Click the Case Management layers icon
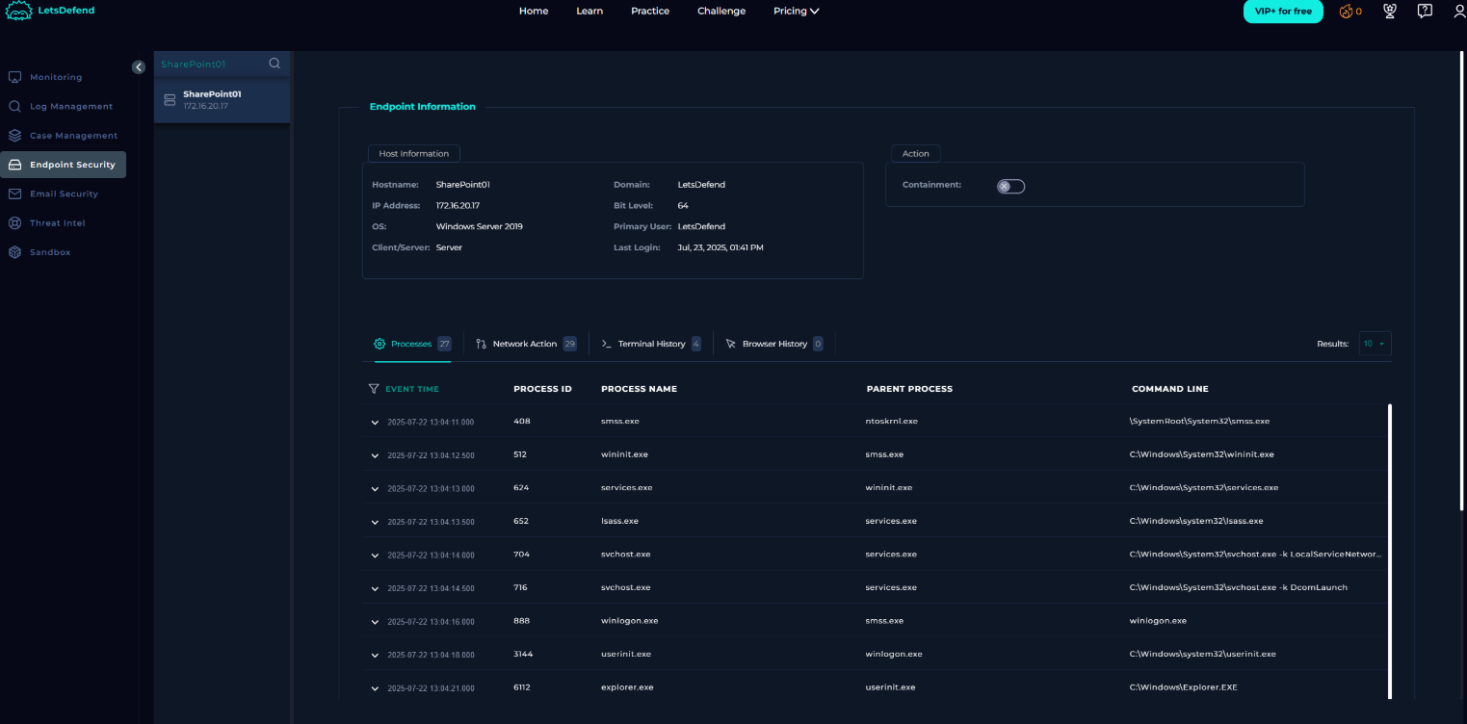The image size is (1467, 724). (x=14, y=136)
